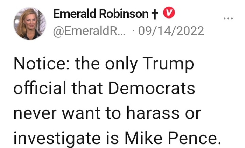This screenshot has height=148, width=245.
Task: Open the 09/14/2022 post date link
Action: [171, 31]
